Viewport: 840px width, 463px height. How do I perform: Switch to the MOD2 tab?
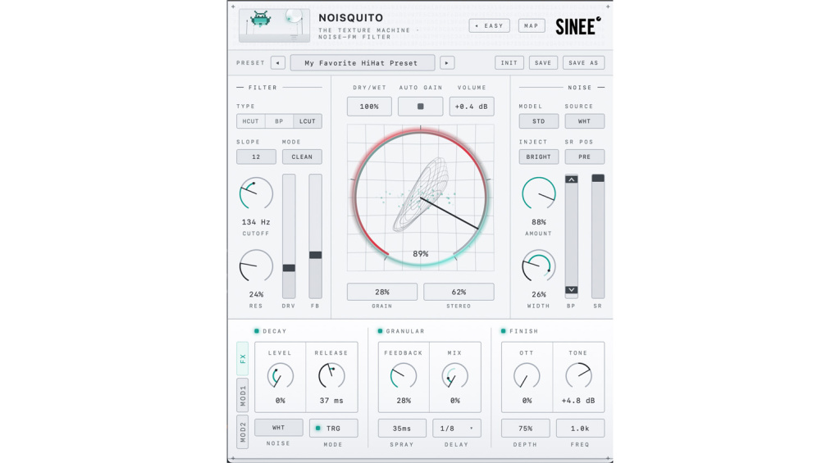point(243,431)
